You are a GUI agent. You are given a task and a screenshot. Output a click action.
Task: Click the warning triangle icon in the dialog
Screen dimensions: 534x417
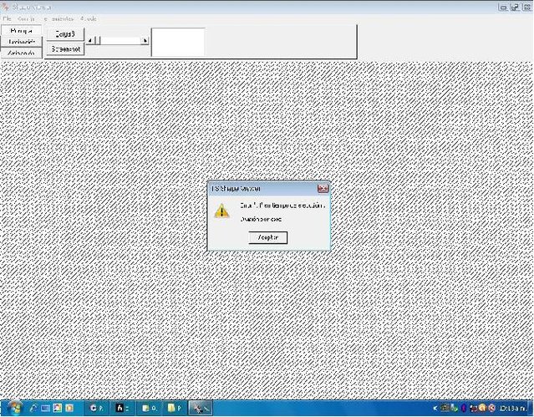221,211
